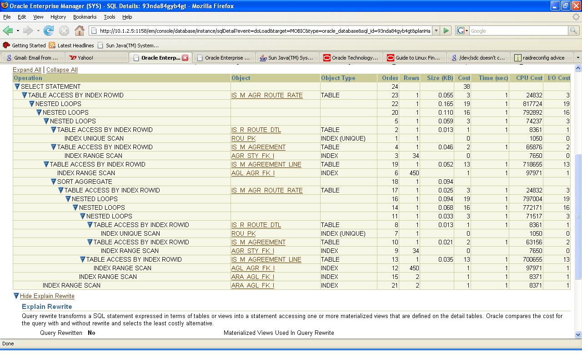
Task: Open ROU_PK link in order 1 row
Action: pyautogui.click(x=243, y=138)
